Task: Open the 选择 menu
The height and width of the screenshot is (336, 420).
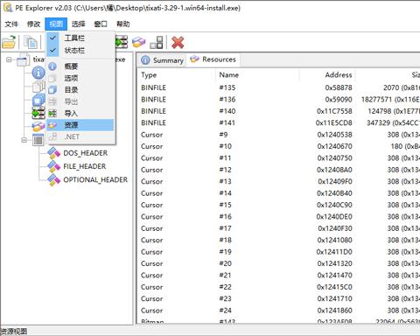Action: click(x=79, y=24)
